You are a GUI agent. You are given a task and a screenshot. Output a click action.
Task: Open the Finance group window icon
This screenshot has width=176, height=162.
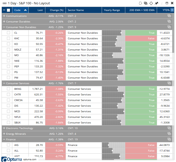169,139
